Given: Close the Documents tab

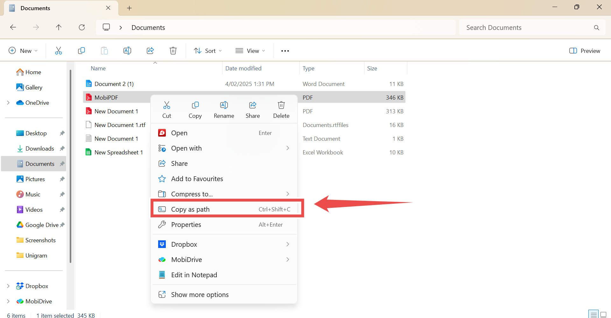Looking at the screenshot, I should [108, 8].
